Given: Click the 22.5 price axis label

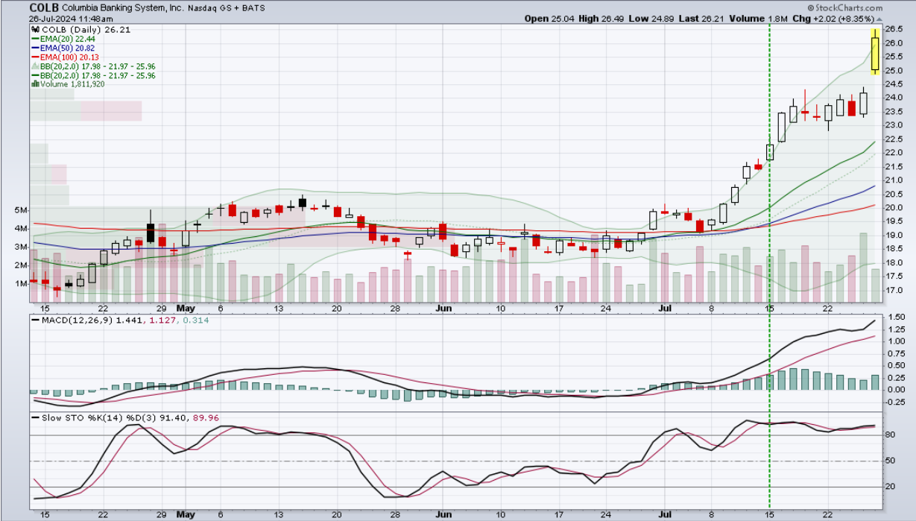Looking at the screenshot, I should [x=895, y=139].
